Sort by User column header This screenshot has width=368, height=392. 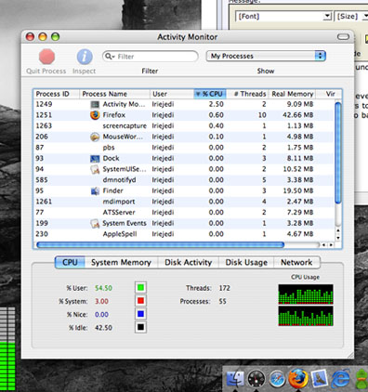(x=172, y=94)
